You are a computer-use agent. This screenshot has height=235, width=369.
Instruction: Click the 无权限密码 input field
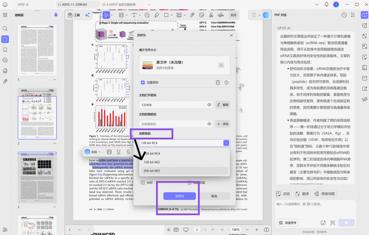(x=176, y=124)
